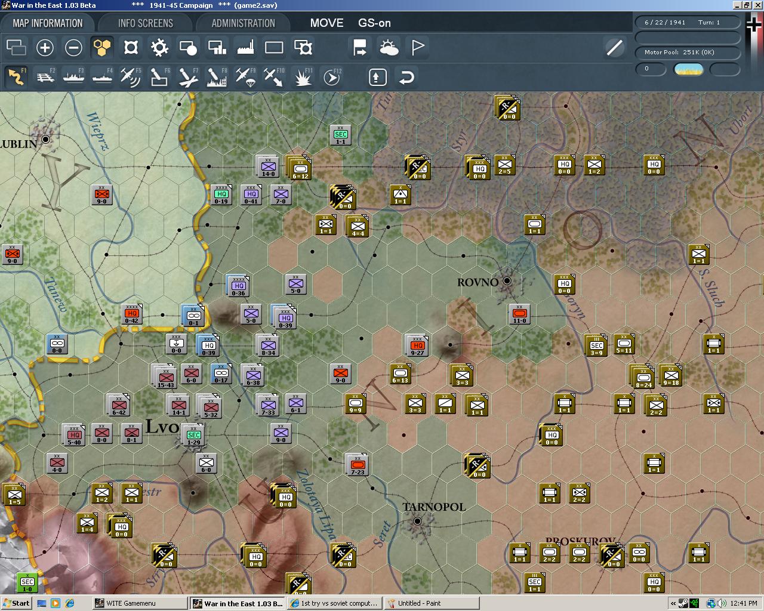Click the empty rectangle toolbar icon
This screenshot has height=611, width=764.
tap(274, 47)
